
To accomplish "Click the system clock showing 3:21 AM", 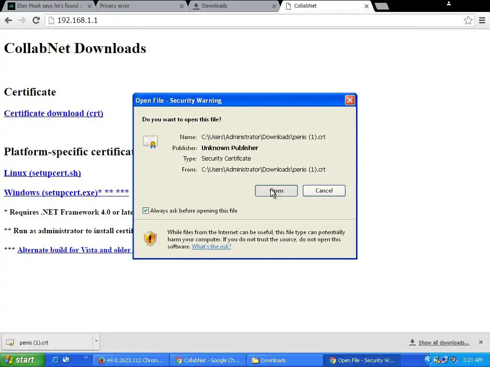I will coord(472,360).
